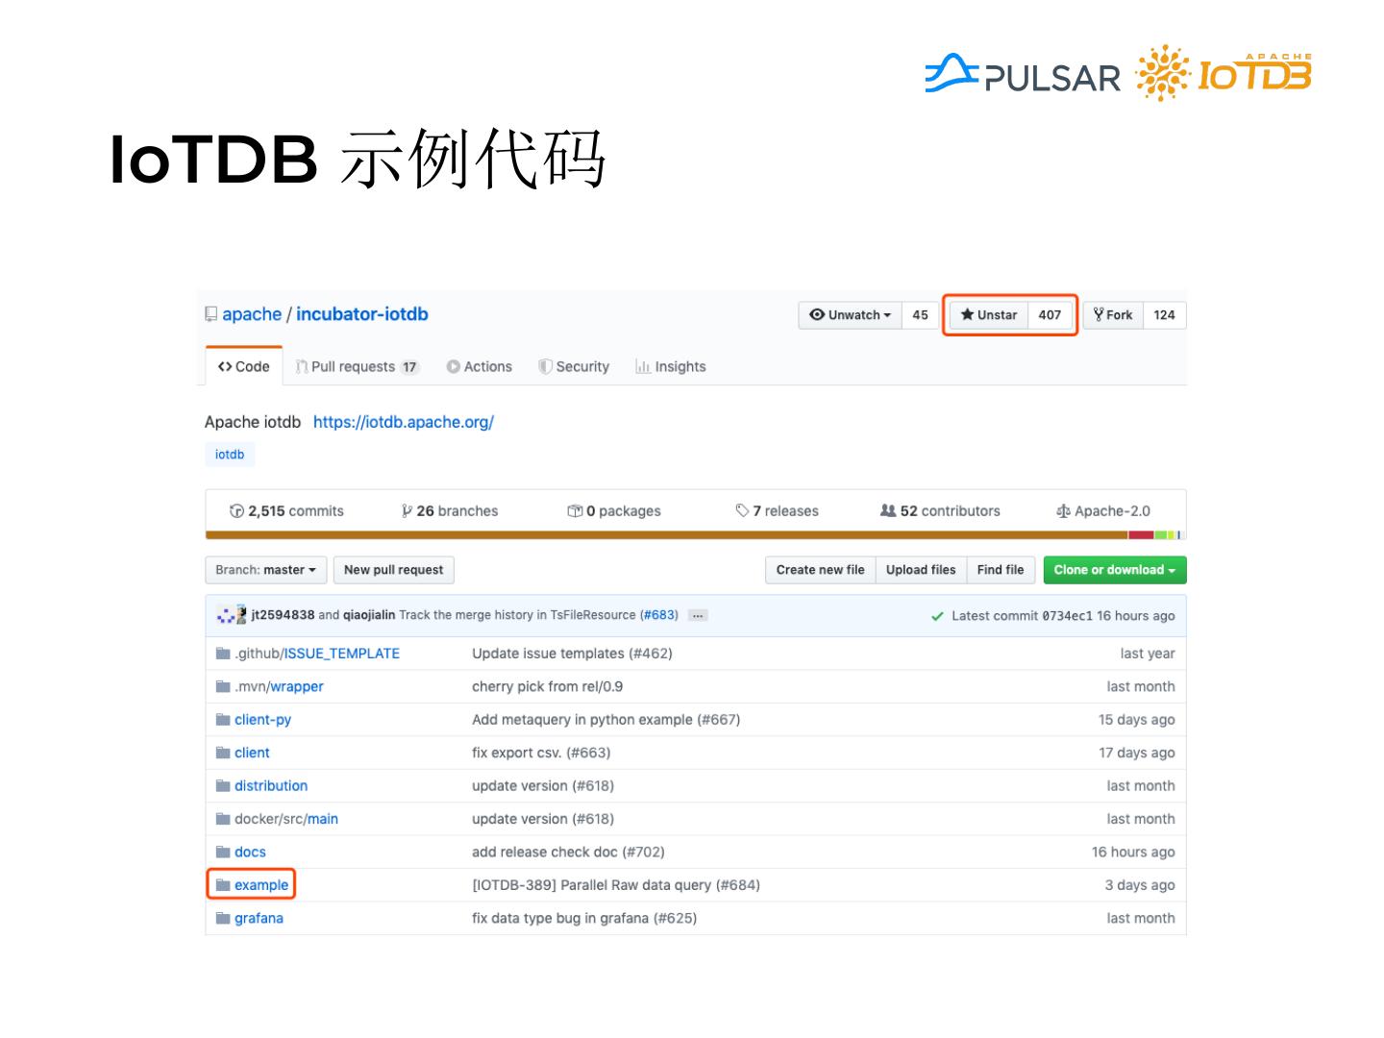Click commit message 'cherry pick from rel/0.9'

(x=547, y=686)
